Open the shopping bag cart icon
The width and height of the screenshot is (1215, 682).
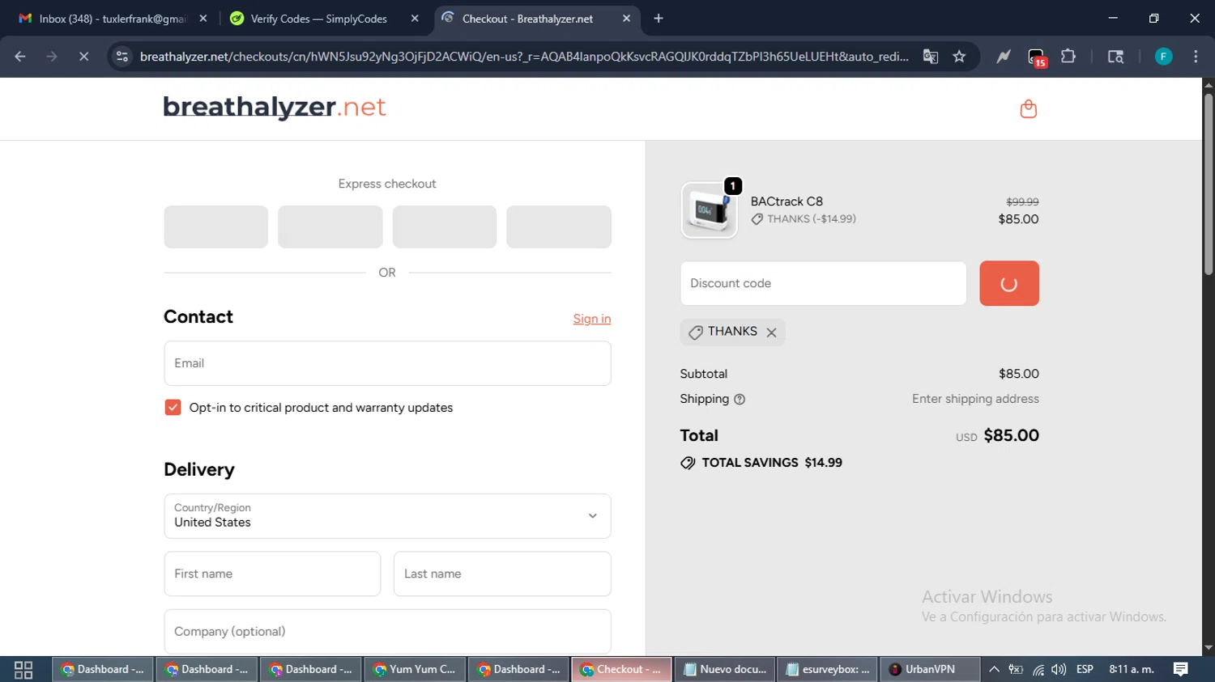coord(1028,108)
